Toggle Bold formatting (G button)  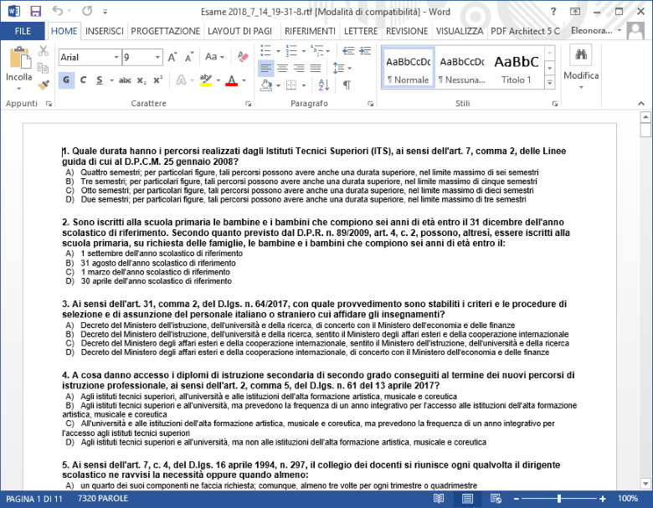point(68,80)
